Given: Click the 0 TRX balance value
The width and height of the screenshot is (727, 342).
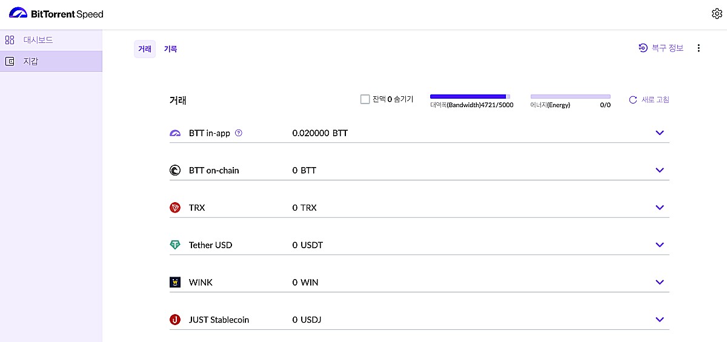Looking at the screenshot, I should pyautogui.click(x=304, y=208).
